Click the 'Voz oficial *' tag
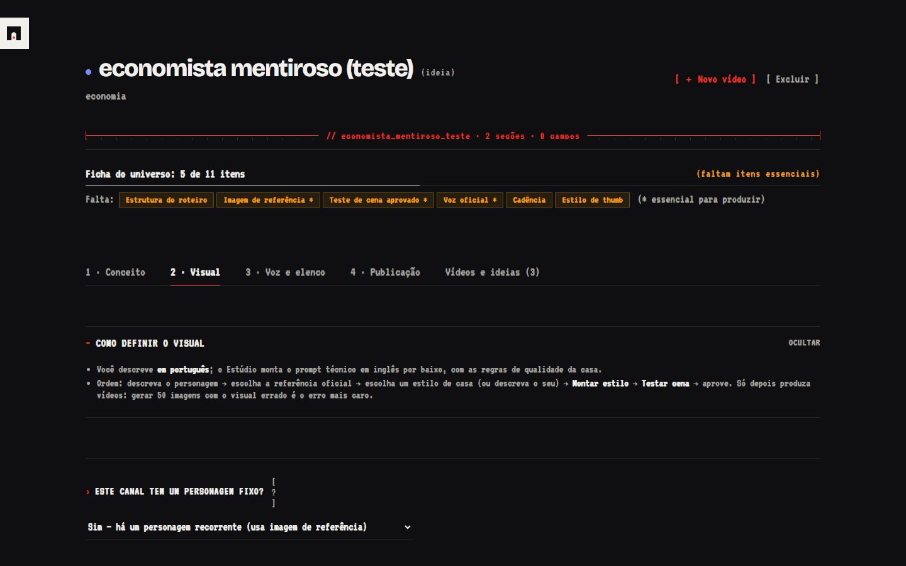Screen dimensions: 906x566 click(x=470, y=200)
